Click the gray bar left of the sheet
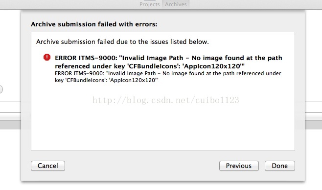 [10, 125]
